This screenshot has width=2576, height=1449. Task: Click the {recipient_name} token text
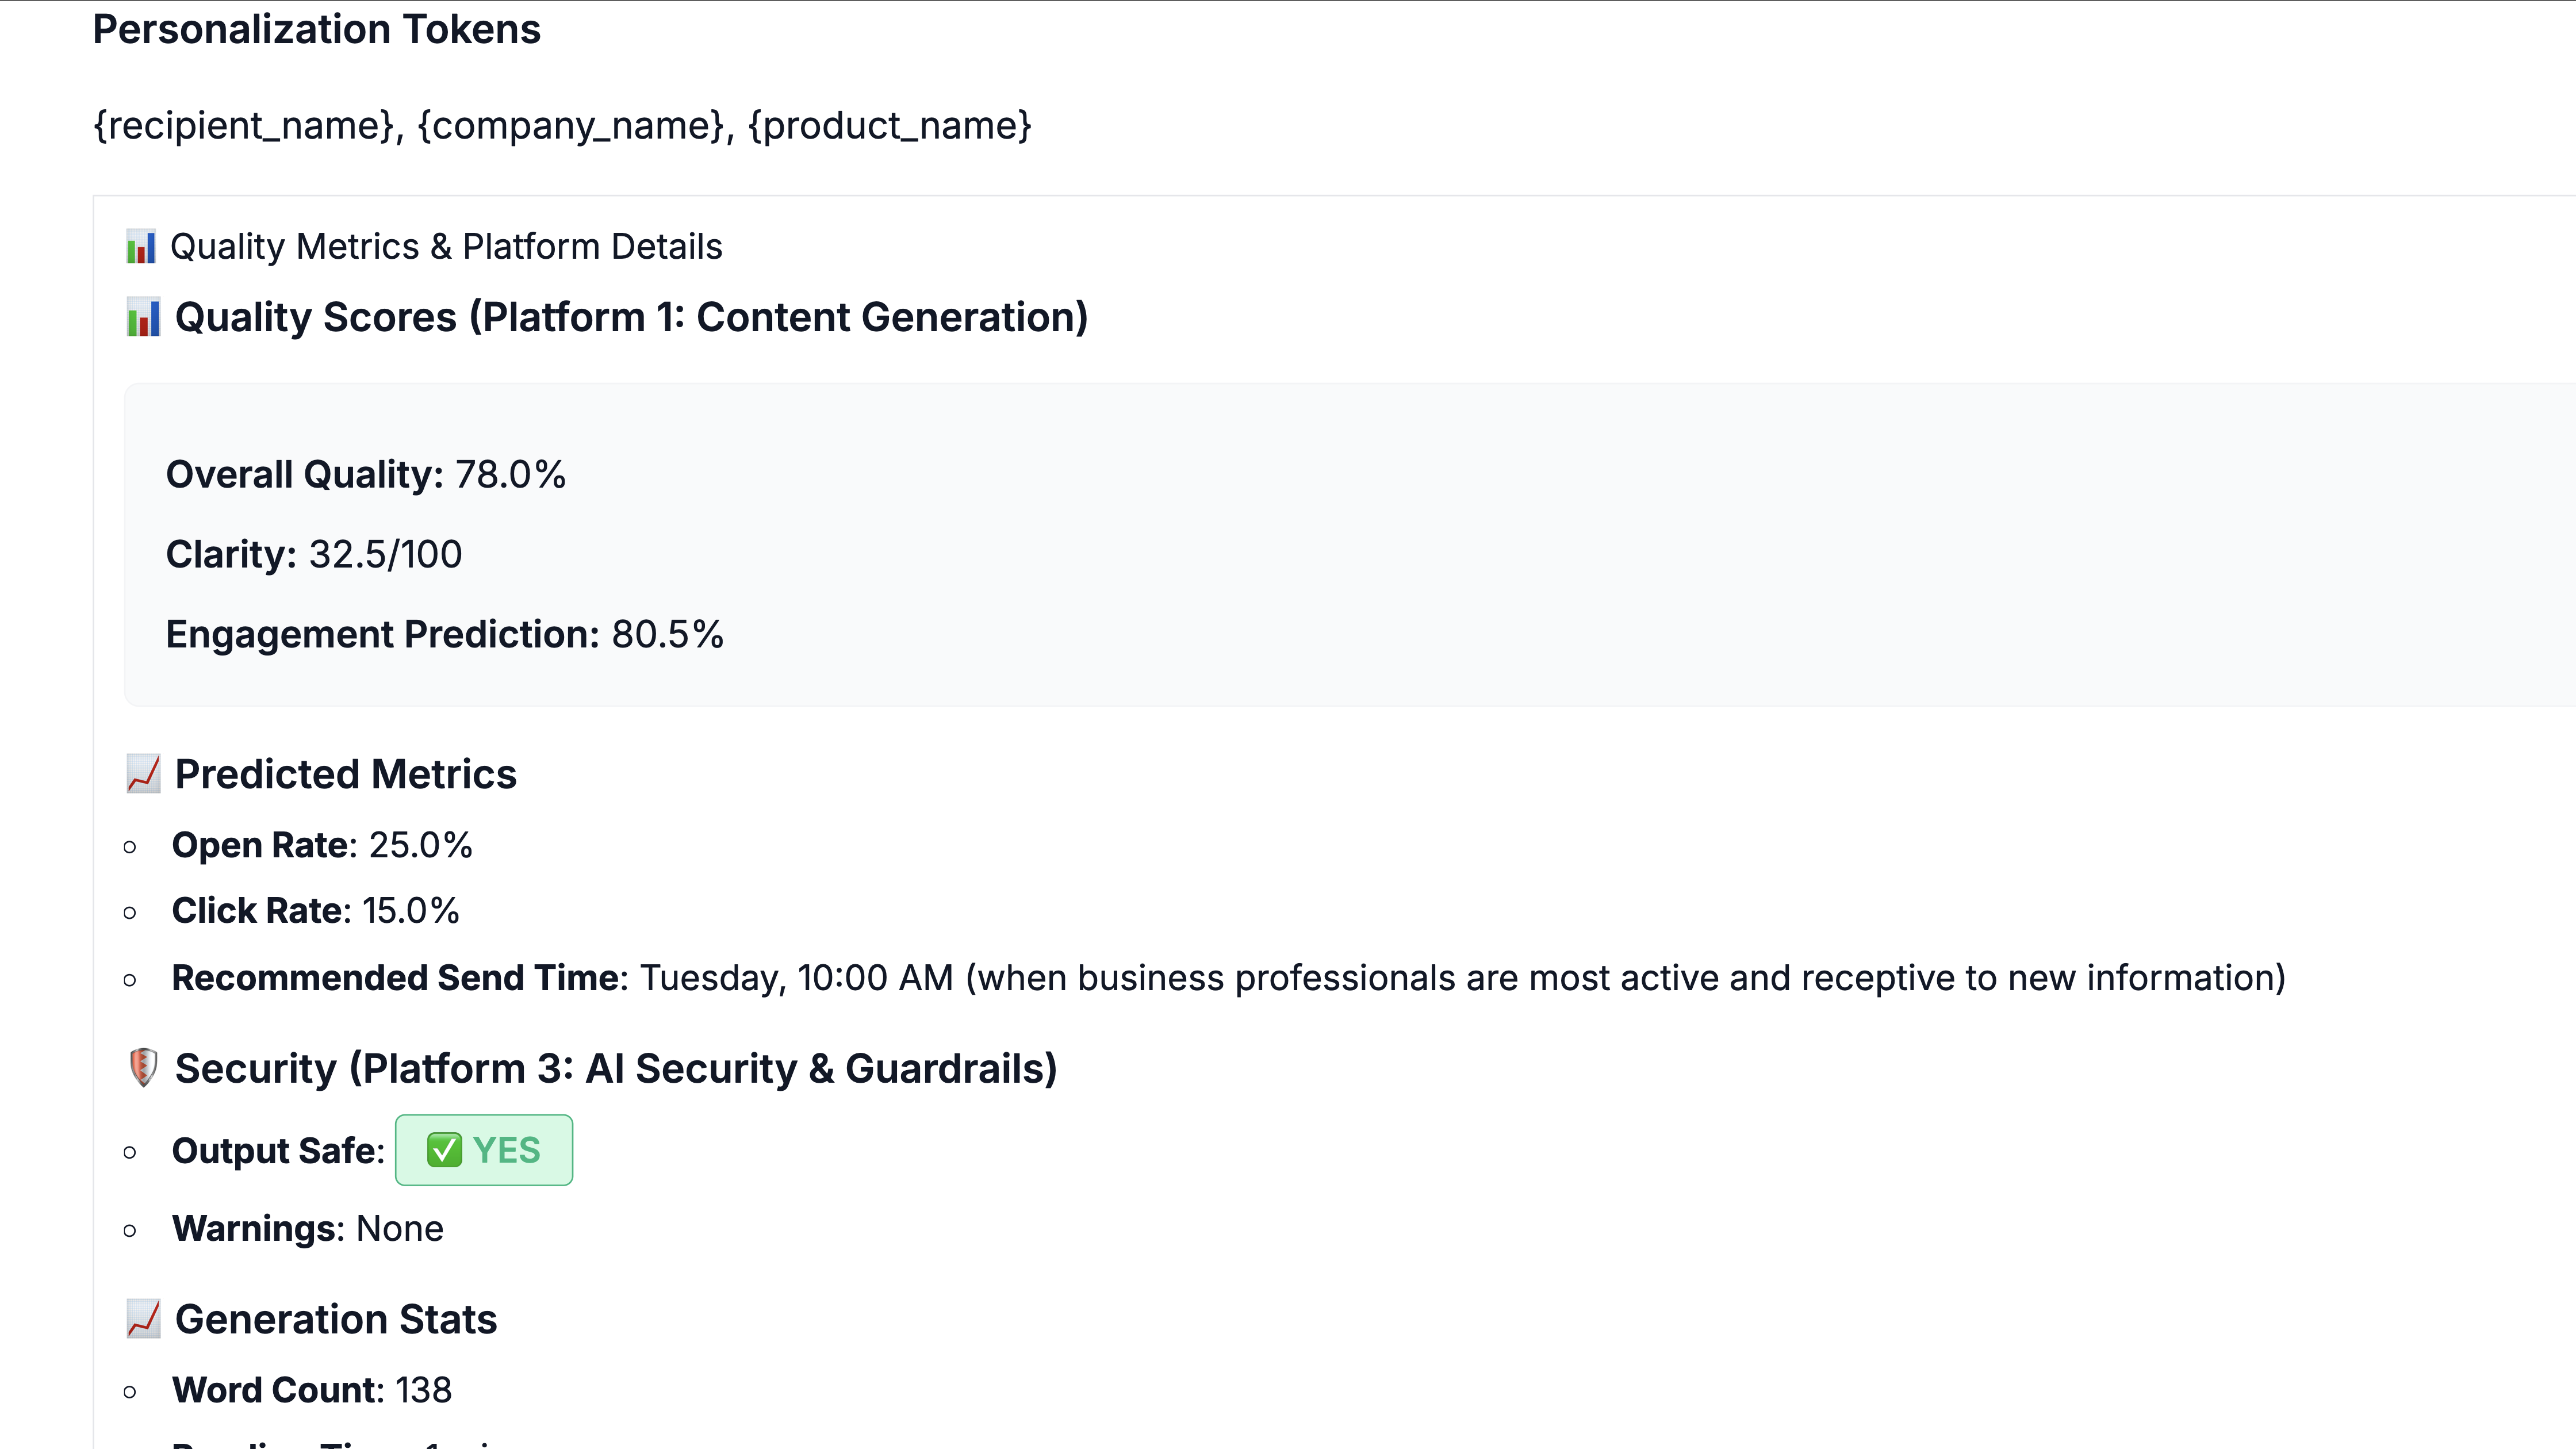[x=243, y=126]
